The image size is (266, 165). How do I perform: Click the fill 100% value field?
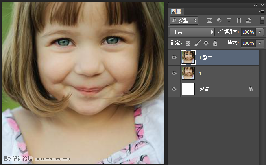tap(249, 43)
